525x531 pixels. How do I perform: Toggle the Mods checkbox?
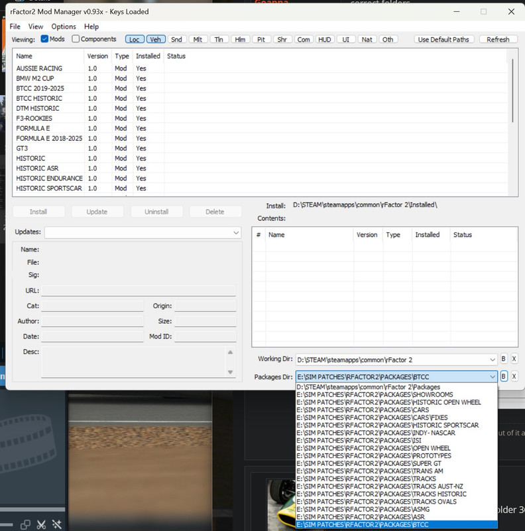click(x=44, y=39)
